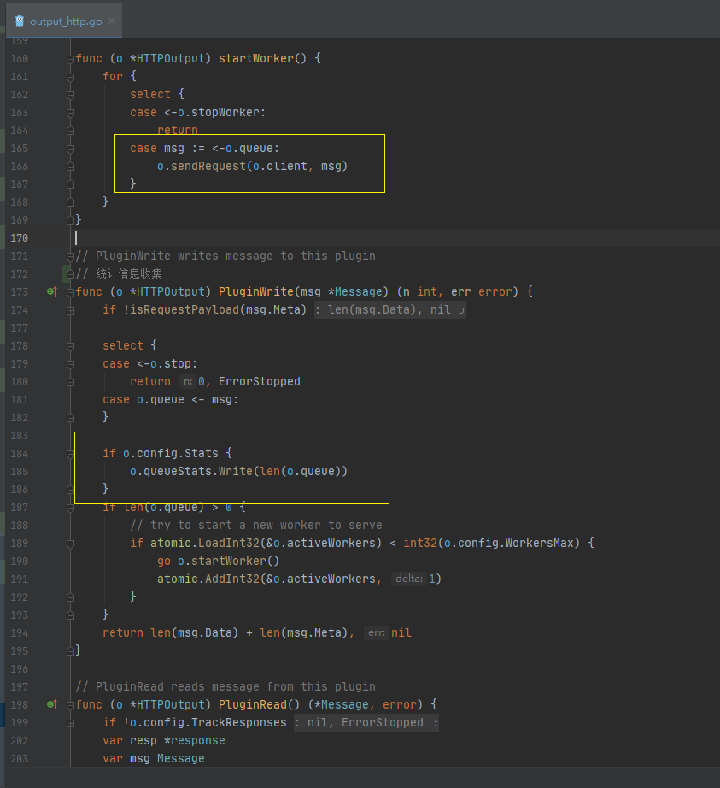Collapse the PluginRead function at line 198
This screenshot has width=720, height=788.
[x=70, y=705]
